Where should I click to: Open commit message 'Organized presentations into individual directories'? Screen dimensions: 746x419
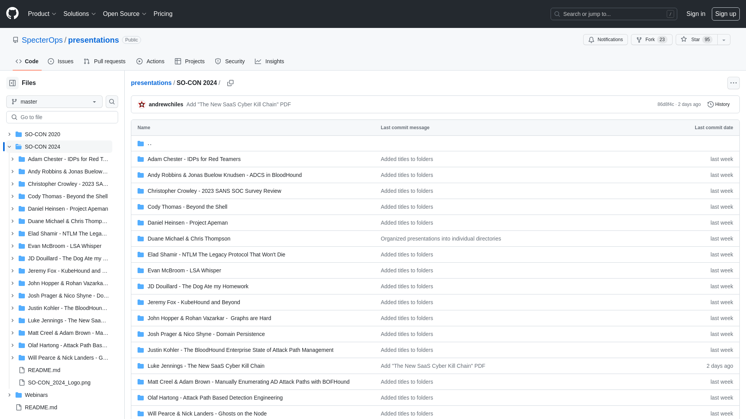441,239
